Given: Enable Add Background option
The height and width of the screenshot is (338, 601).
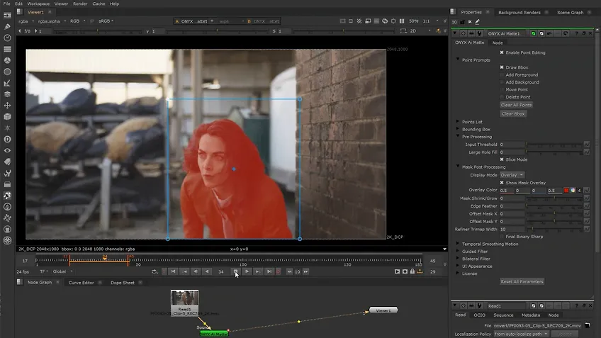Looking at the screenshot, I should [502, 82].
